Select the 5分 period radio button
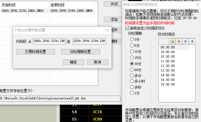 point(132,45)
